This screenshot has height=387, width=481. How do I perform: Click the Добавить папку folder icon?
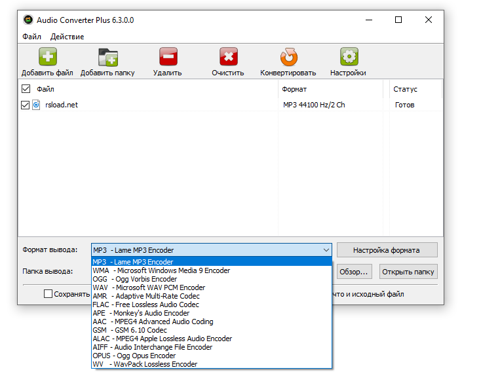[x=107, y=58]
